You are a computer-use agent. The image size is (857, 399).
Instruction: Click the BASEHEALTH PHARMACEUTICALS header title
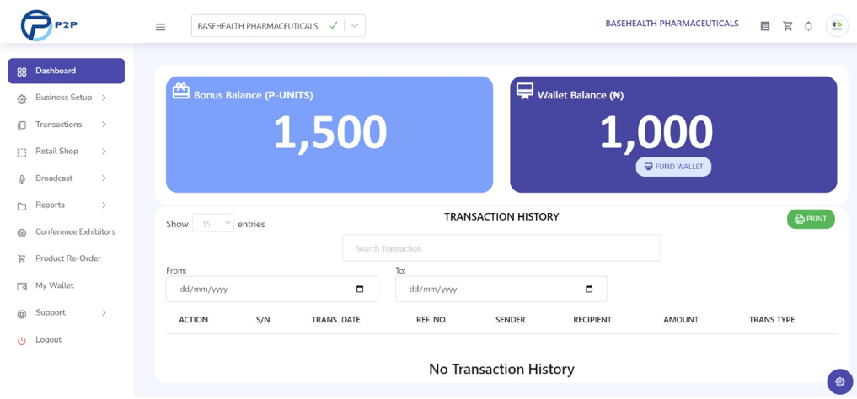(672, 24)
